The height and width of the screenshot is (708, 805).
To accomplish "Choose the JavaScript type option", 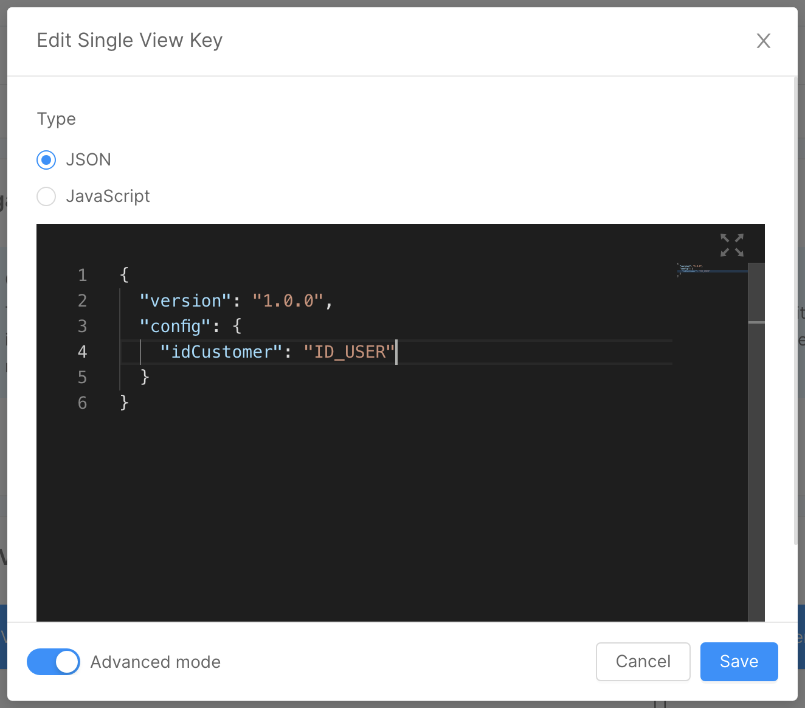I will coord(46,196).
